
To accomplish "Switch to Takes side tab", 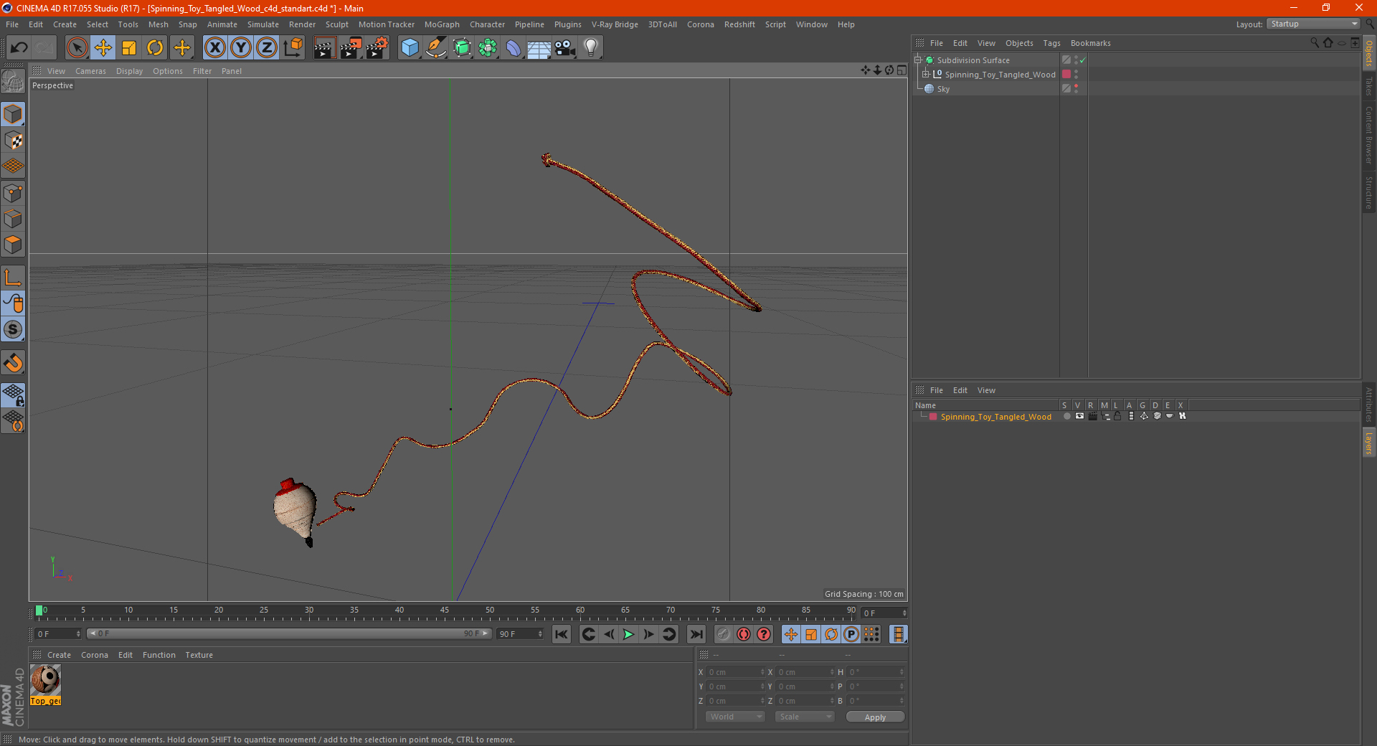I will tap(1368, 86).
